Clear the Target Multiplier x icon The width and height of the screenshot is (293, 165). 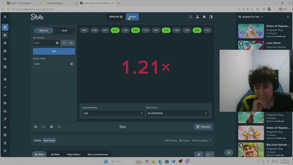click(142, 113)
